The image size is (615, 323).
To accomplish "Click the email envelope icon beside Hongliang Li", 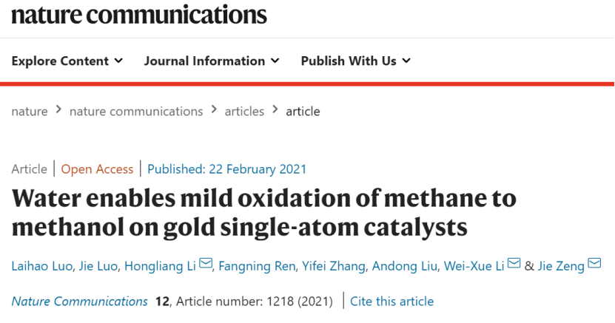I will tap(206, 263).
